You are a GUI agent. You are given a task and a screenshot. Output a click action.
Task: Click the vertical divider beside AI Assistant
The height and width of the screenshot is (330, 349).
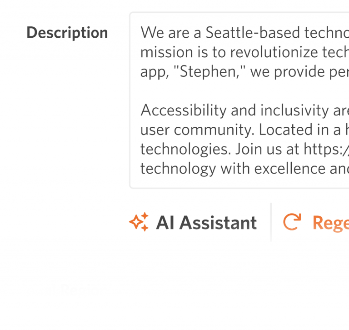pos(271,222)
